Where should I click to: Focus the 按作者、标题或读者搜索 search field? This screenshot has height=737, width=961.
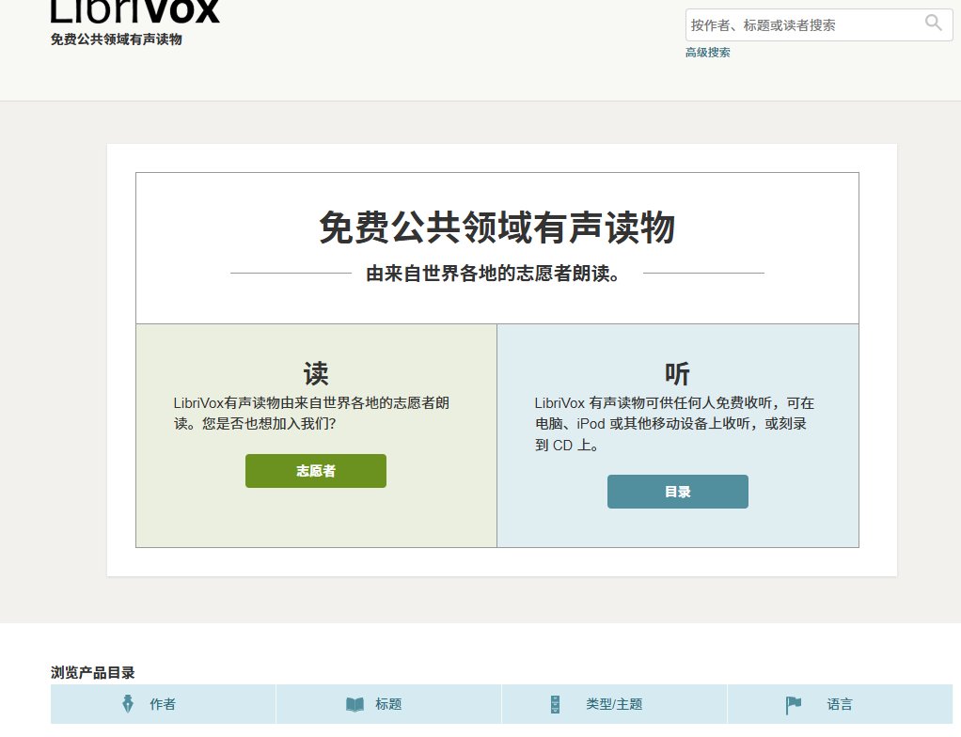click(819, 25)
